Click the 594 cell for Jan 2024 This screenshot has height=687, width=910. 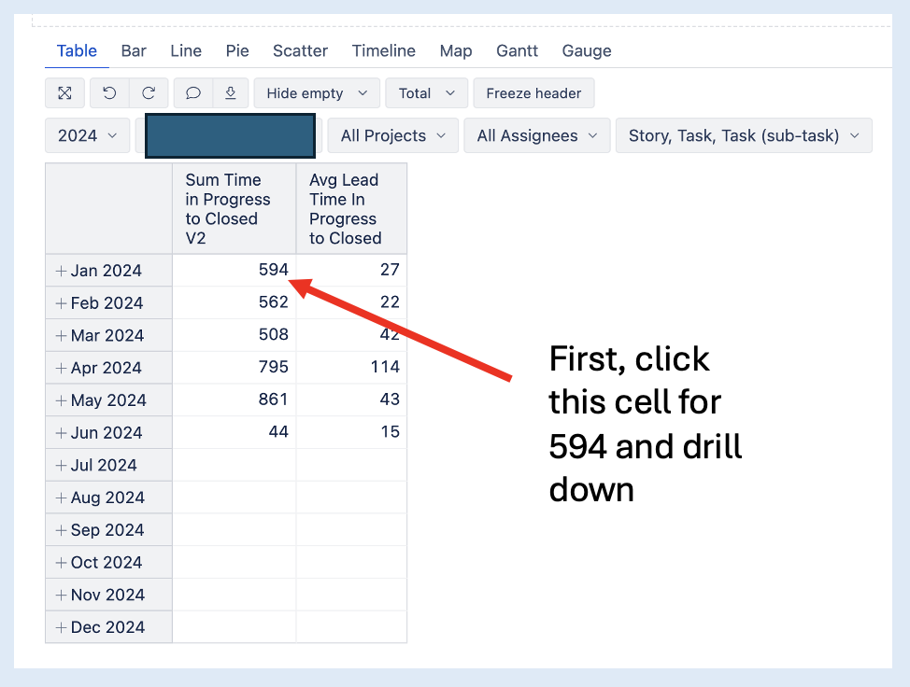pos(235,270)
